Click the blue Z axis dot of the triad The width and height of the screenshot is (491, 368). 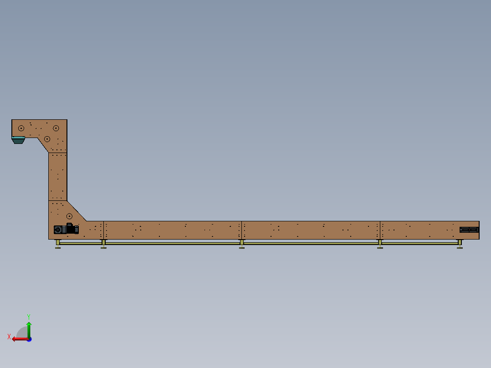point(30,339)
